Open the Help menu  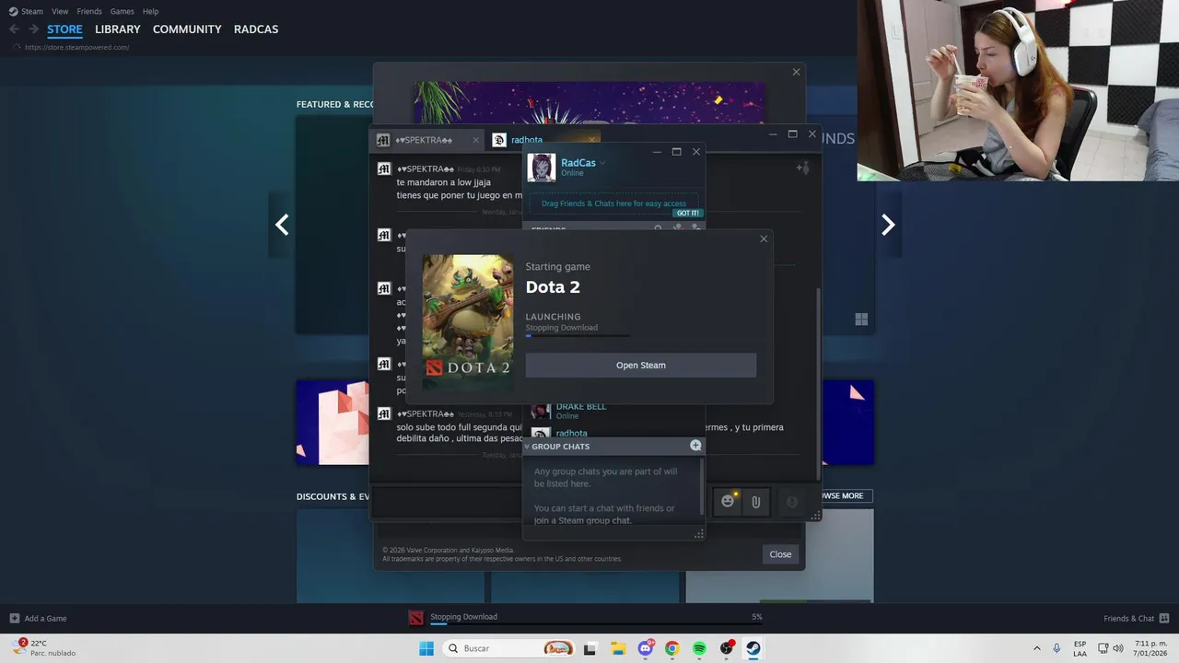tap(150, 11)
